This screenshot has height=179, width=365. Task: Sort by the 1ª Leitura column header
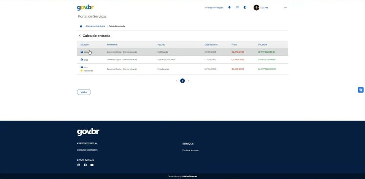tap(262, 45)
